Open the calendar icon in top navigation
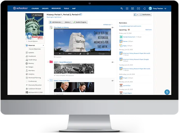Screen dimensions: 179x133 point(133,8)
